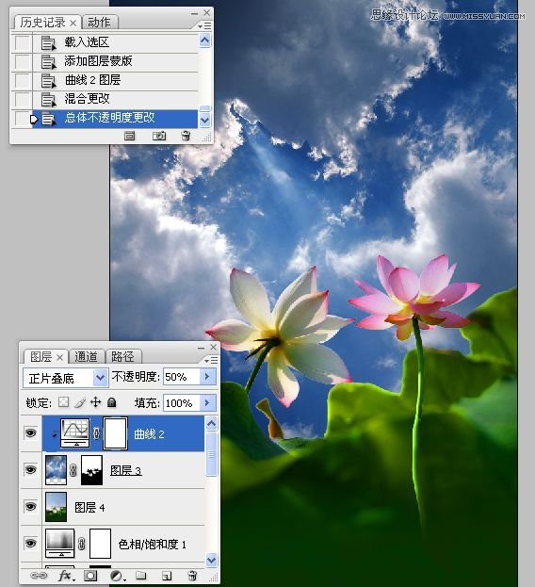Click the hue/saturation adjustment thumbnail of 色相/饱和度 1

tap(60, 544)
